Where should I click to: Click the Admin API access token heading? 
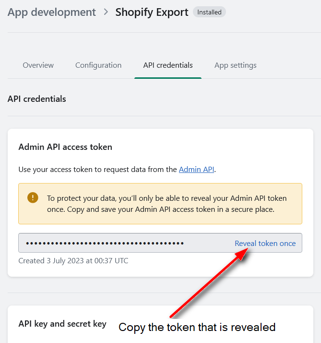[x=65, y=147]
